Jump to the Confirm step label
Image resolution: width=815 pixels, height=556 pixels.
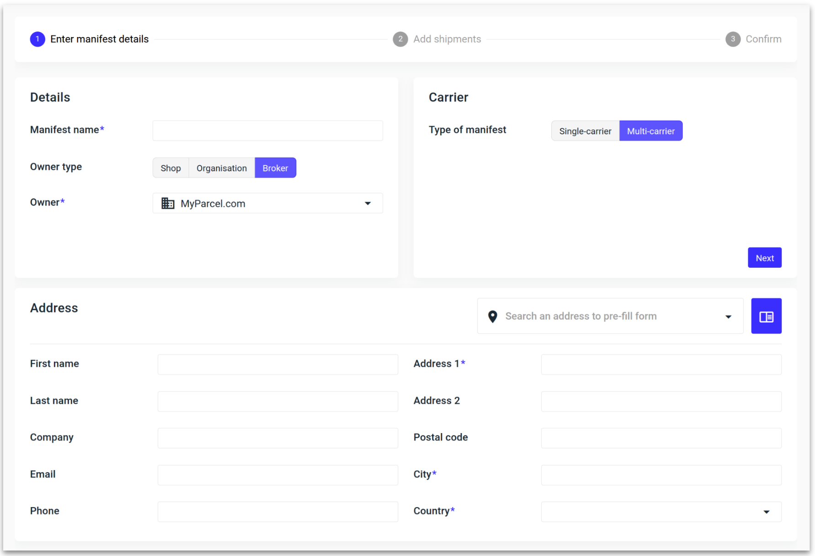point(763,39)
